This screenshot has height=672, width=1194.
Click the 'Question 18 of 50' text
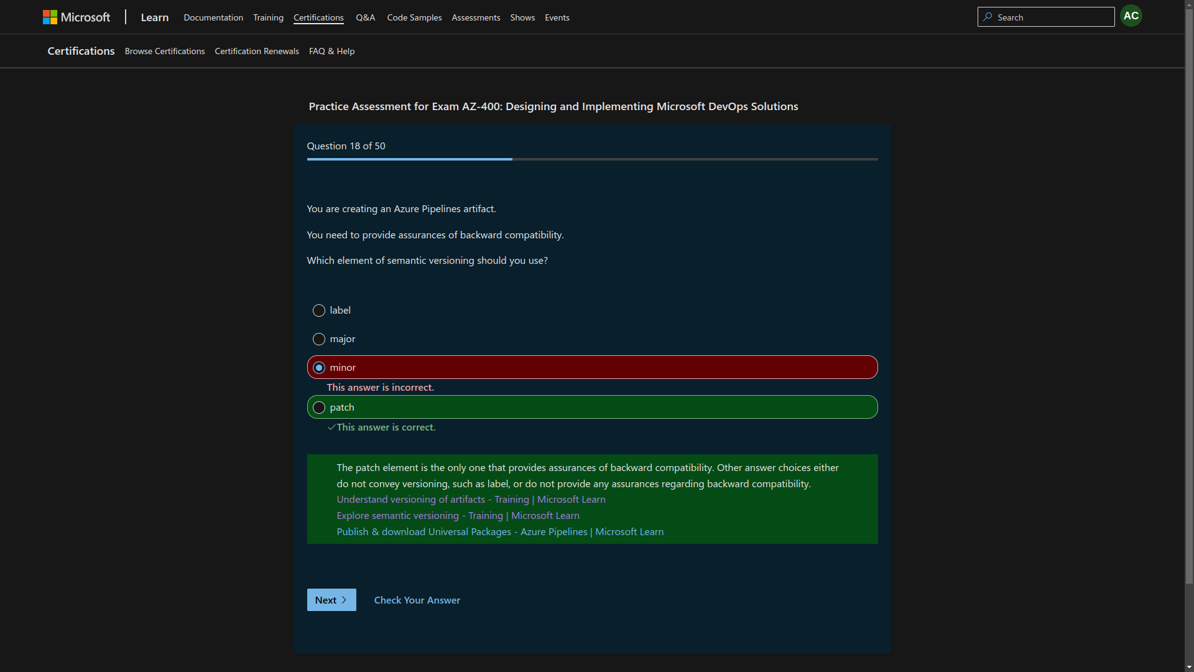(x=346, y=146)
